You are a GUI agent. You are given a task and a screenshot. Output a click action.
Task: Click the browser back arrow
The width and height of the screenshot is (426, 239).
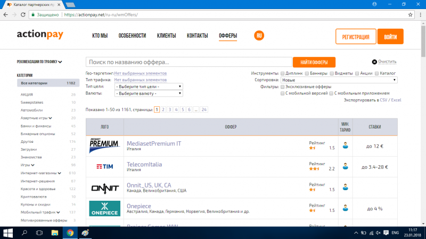(6, 15)
